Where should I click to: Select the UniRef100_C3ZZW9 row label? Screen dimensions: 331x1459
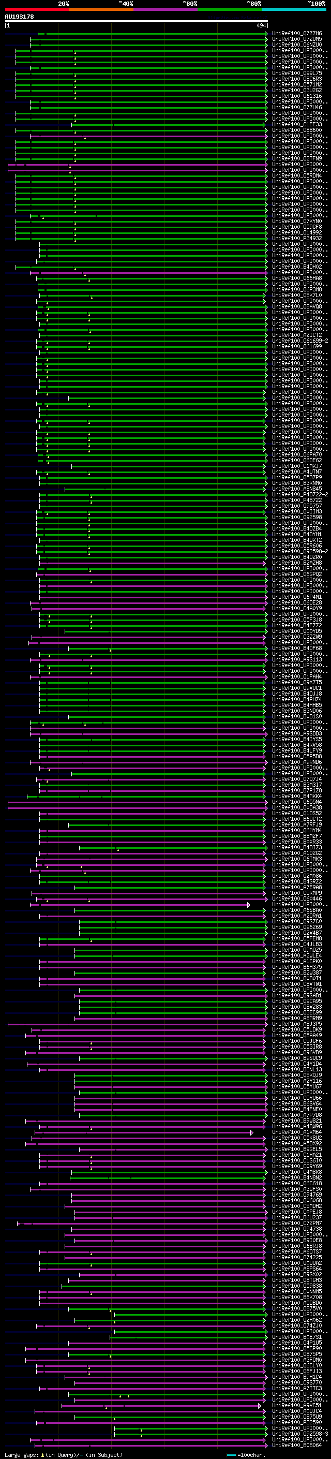click(297, 637)
